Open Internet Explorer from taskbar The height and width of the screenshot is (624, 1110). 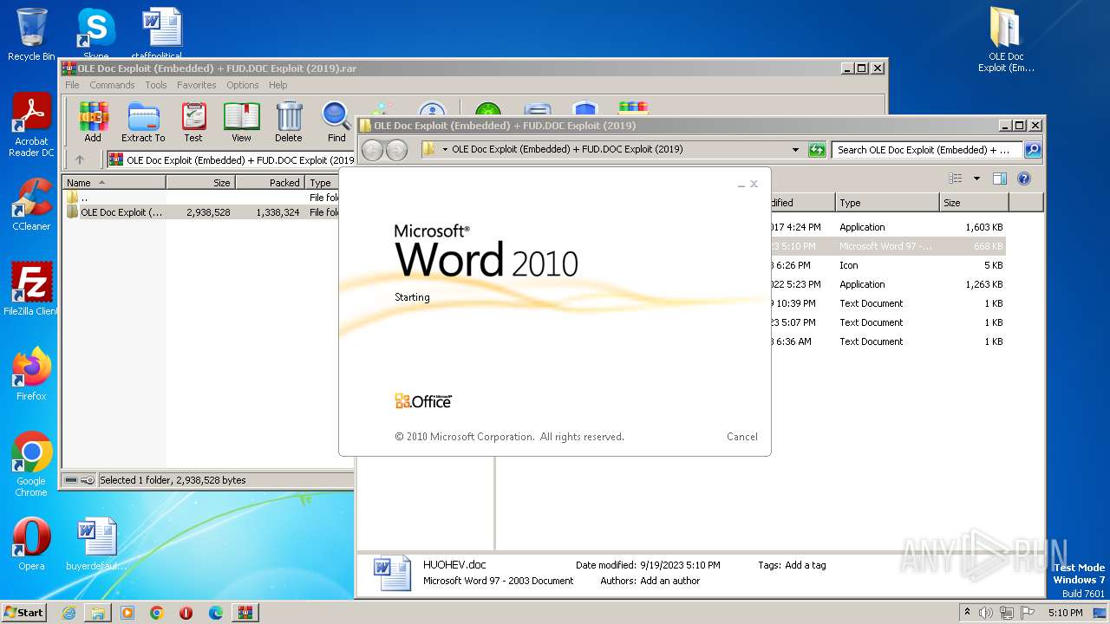pyautogui.click(x=69, y=613)
